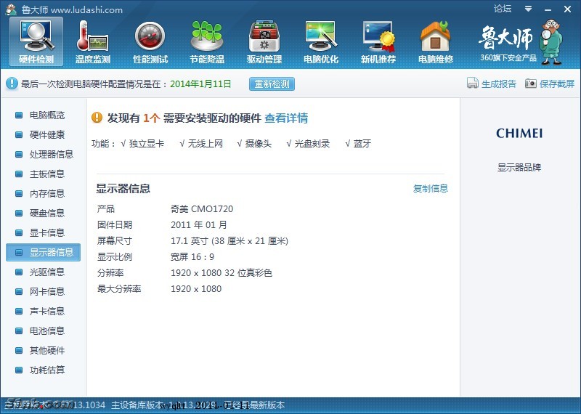The width and height of the screenshot is (581, 414).
Task: Open the 性能测试 performance test
Action: [150, 42]
